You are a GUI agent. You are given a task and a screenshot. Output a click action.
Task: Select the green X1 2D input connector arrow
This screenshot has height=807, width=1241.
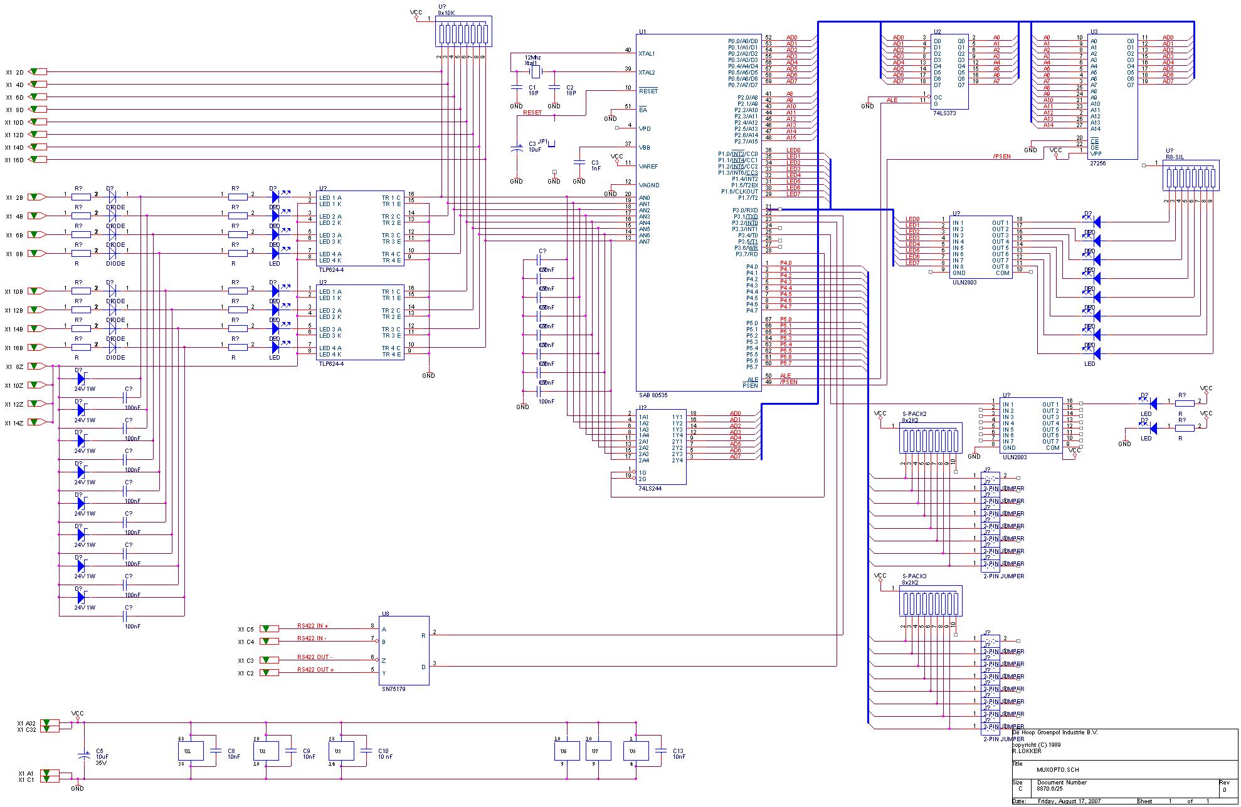click(36, 71)
